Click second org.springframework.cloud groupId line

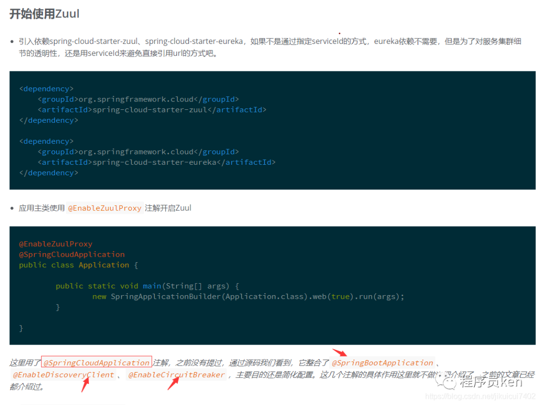point(138,152)
